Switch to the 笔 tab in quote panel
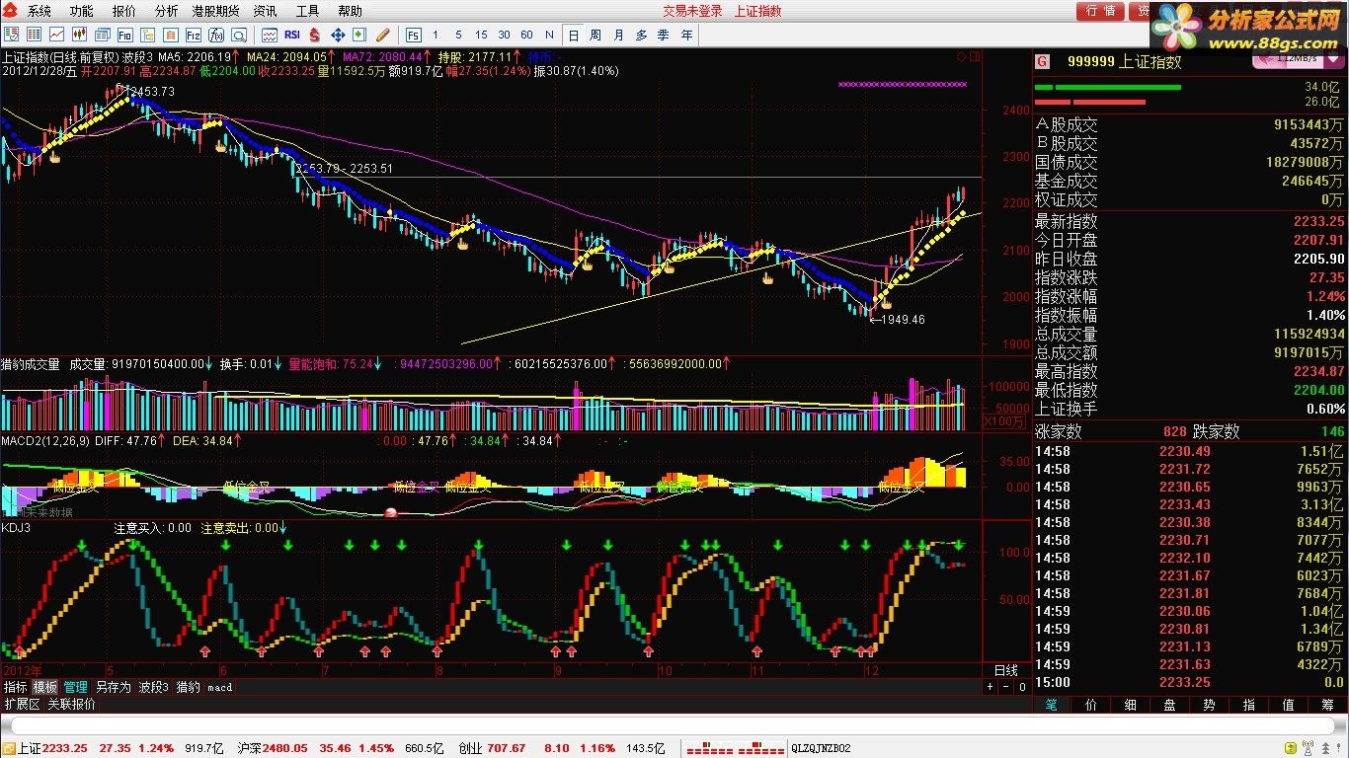This screenshot has width=1349, height=758. click(x=1051, y=705)
